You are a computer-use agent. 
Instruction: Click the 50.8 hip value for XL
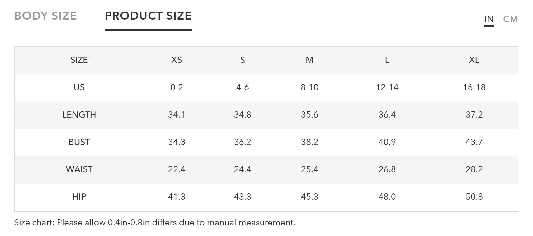click(474, 197)
